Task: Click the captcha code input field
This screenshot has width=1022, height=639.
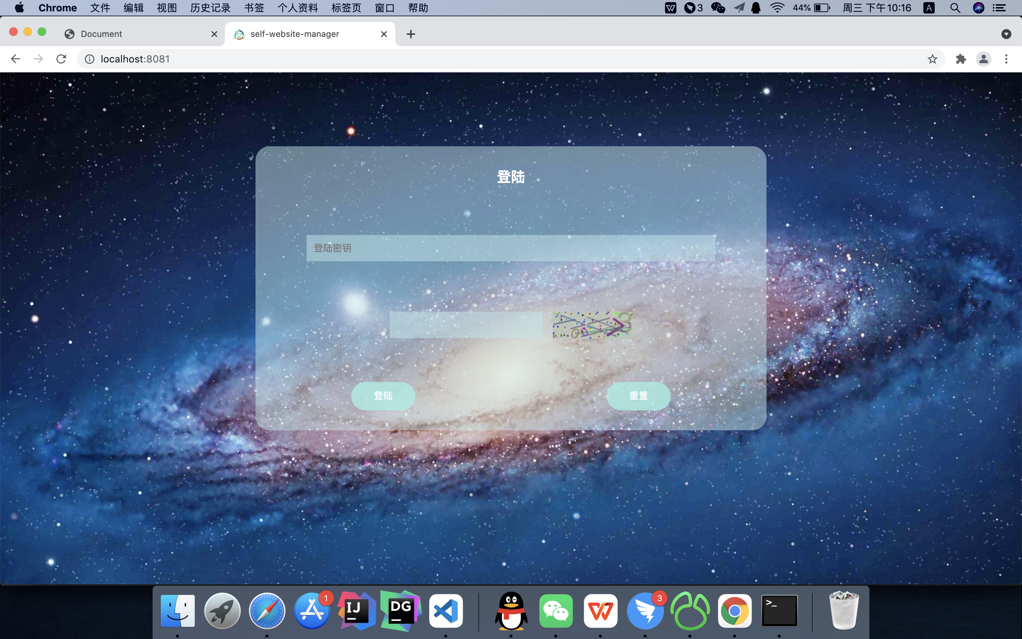Action: tap(466, 324)
